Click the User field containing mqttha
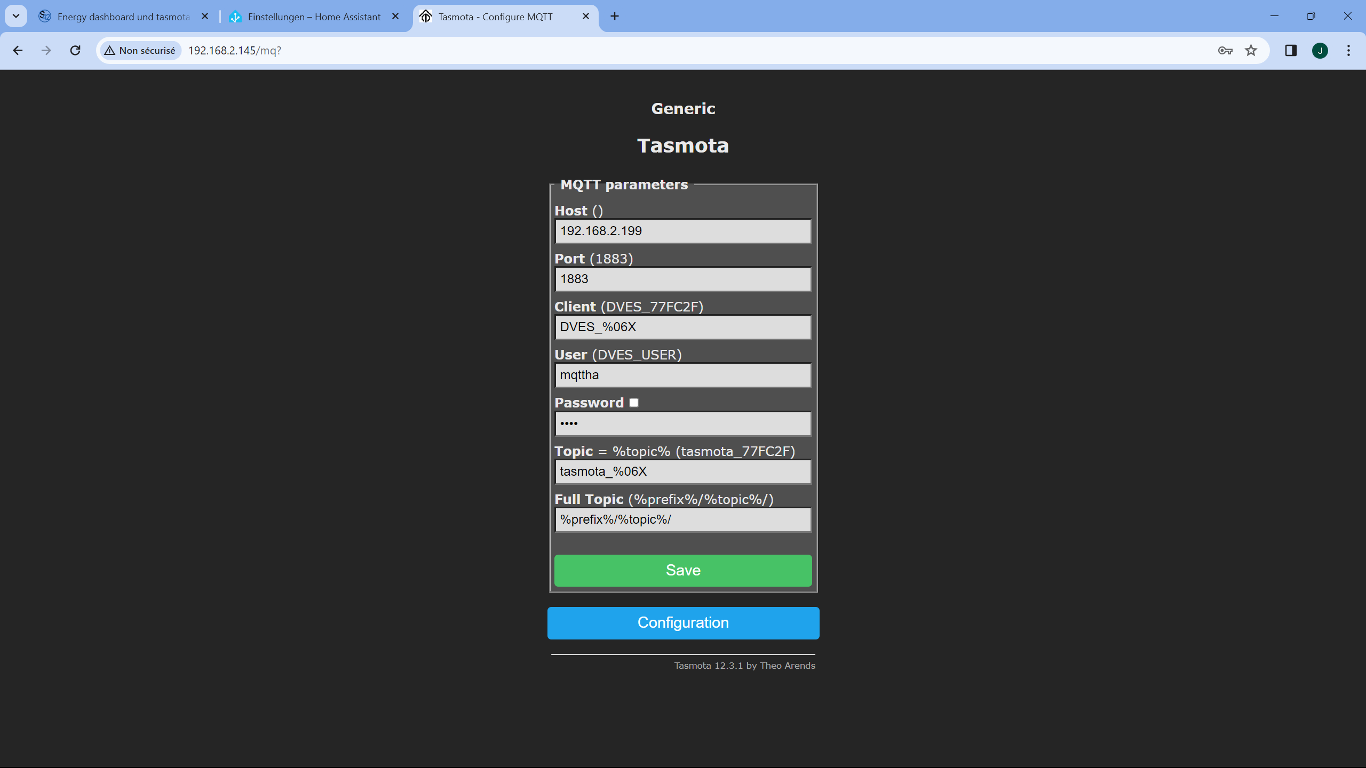 (683, 375)
